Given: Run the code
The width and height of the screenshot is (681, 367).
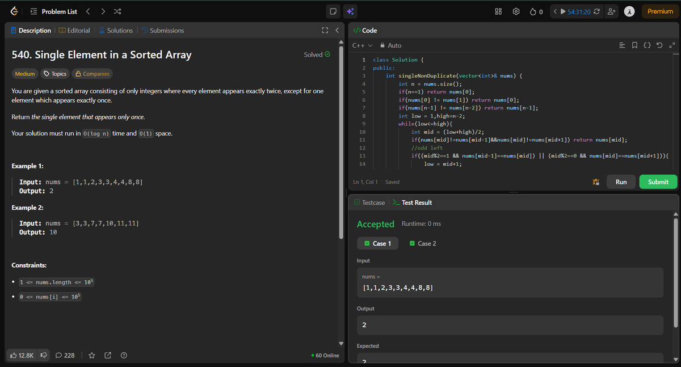Looking at the screenshot, I should (621, 182).
